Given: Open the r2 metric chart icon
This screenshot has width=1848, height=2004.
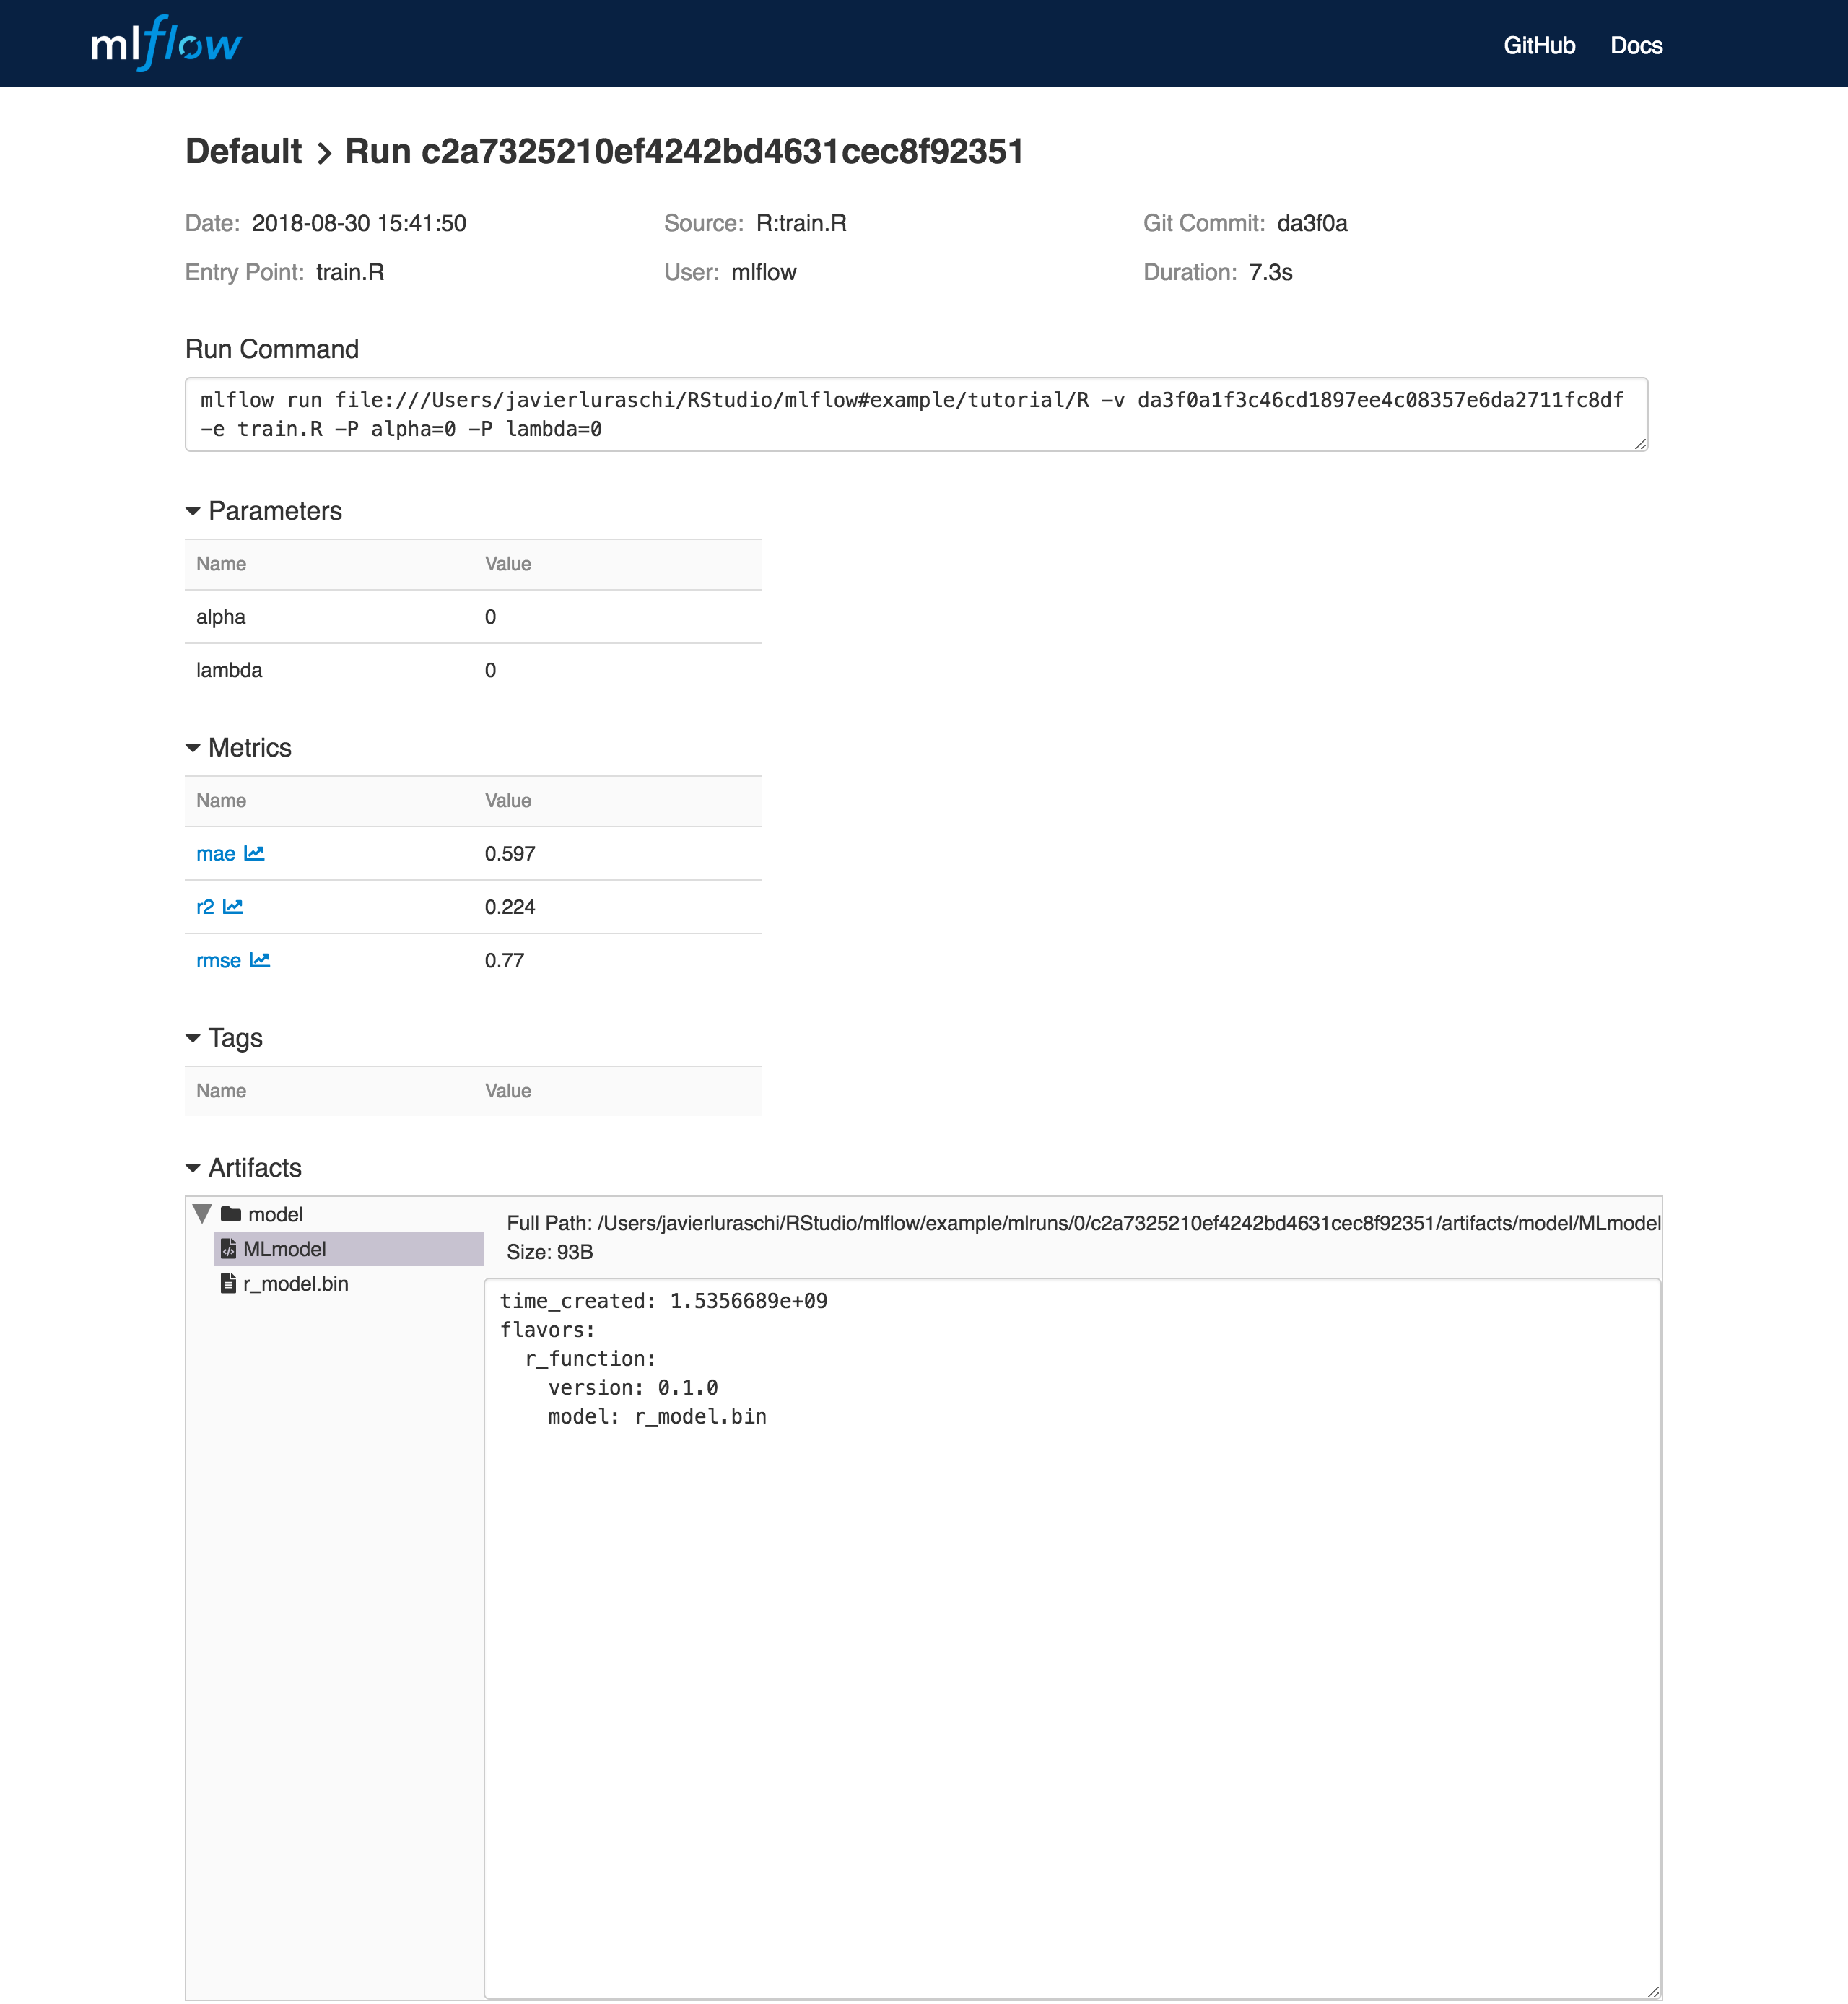Looking at the screenshot, I should pyautogui.click(x=233, y=906).
